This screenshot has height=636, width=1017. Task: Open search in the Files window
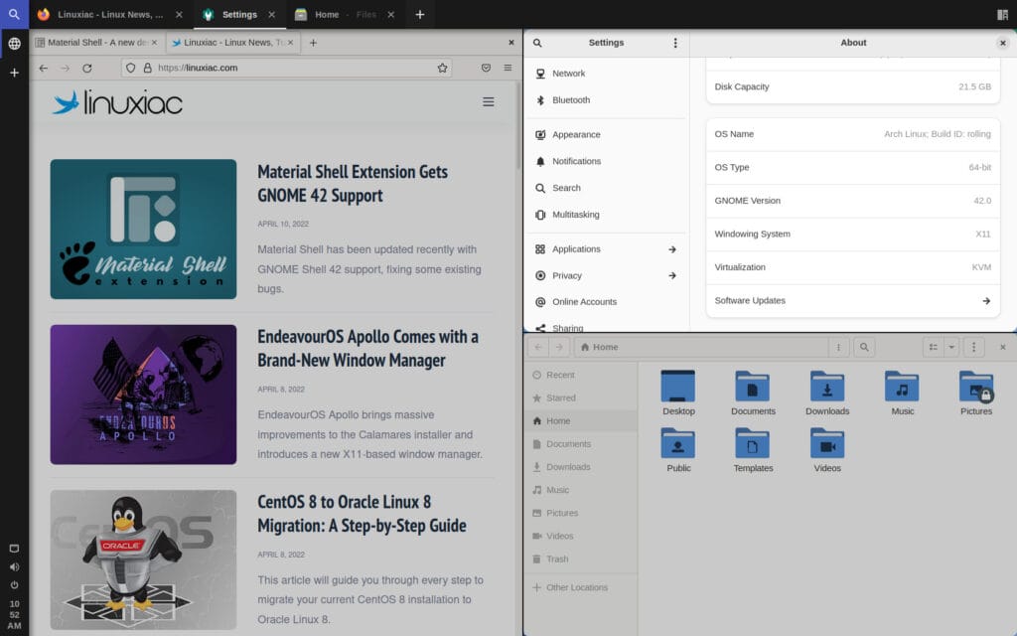(864, 347)
